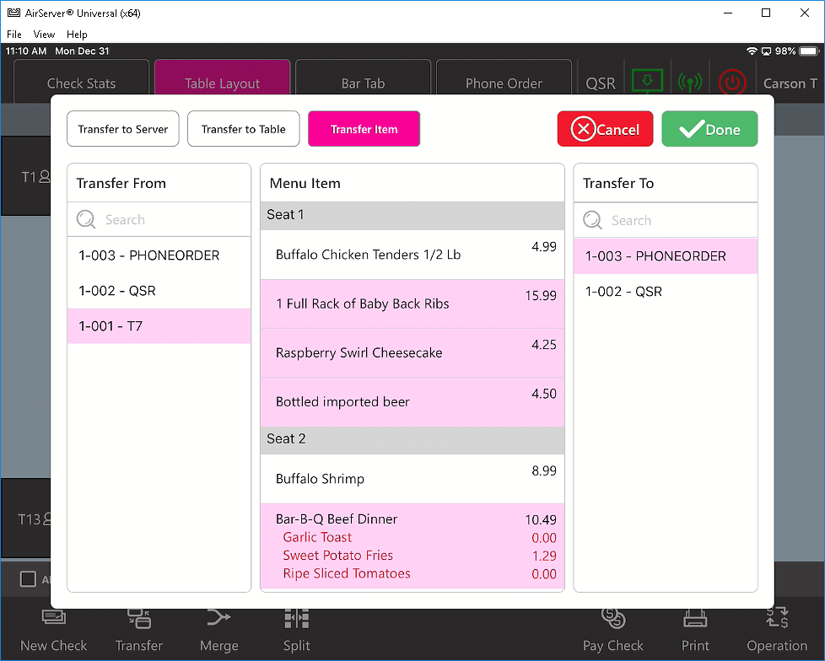Switch to Transfer to Table mode
This screenshot has width=825, height=661.
click(243, 129)
